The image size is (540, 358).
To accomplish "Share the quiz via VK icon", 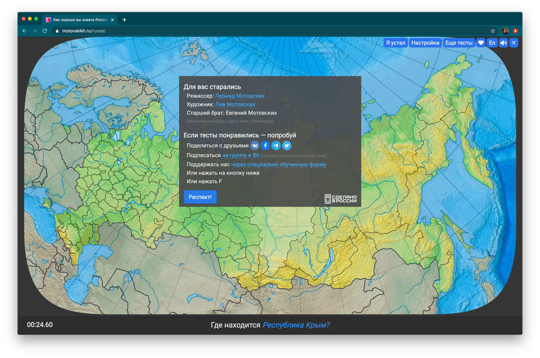I will click(255, 146).
